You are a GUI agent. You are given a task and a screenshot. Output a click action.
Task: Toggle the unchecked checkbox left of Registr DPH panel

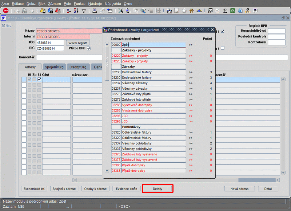pos(223,48)
